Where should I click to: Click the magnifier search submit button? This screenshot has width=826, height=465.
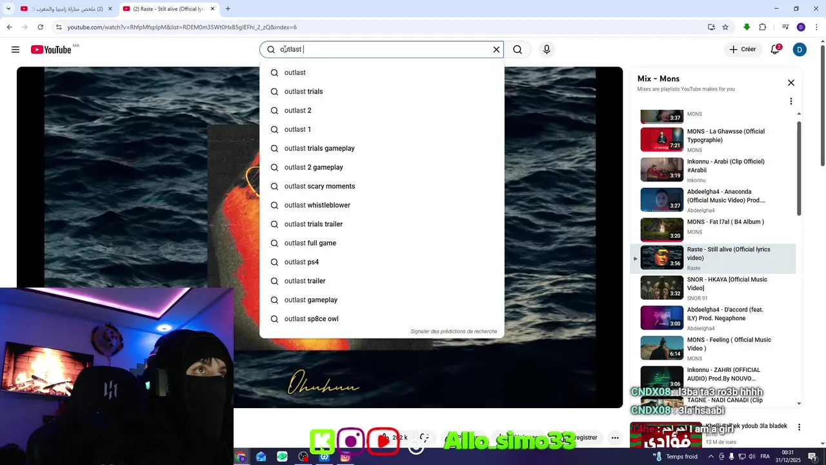coord(518,50)
